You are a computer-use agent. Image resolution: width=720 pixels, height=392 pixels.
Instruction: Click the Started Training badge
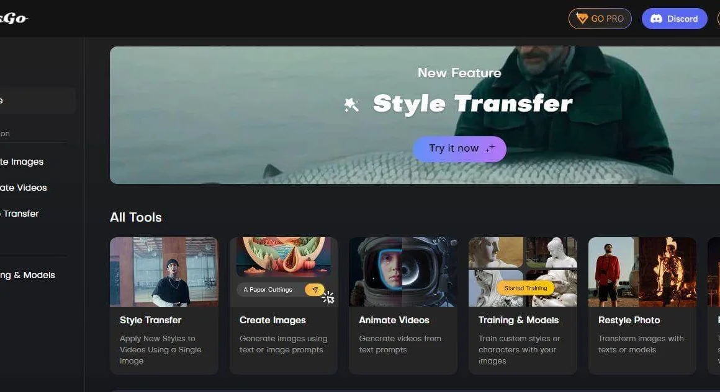pyautogui.click(x=525, y=288)
